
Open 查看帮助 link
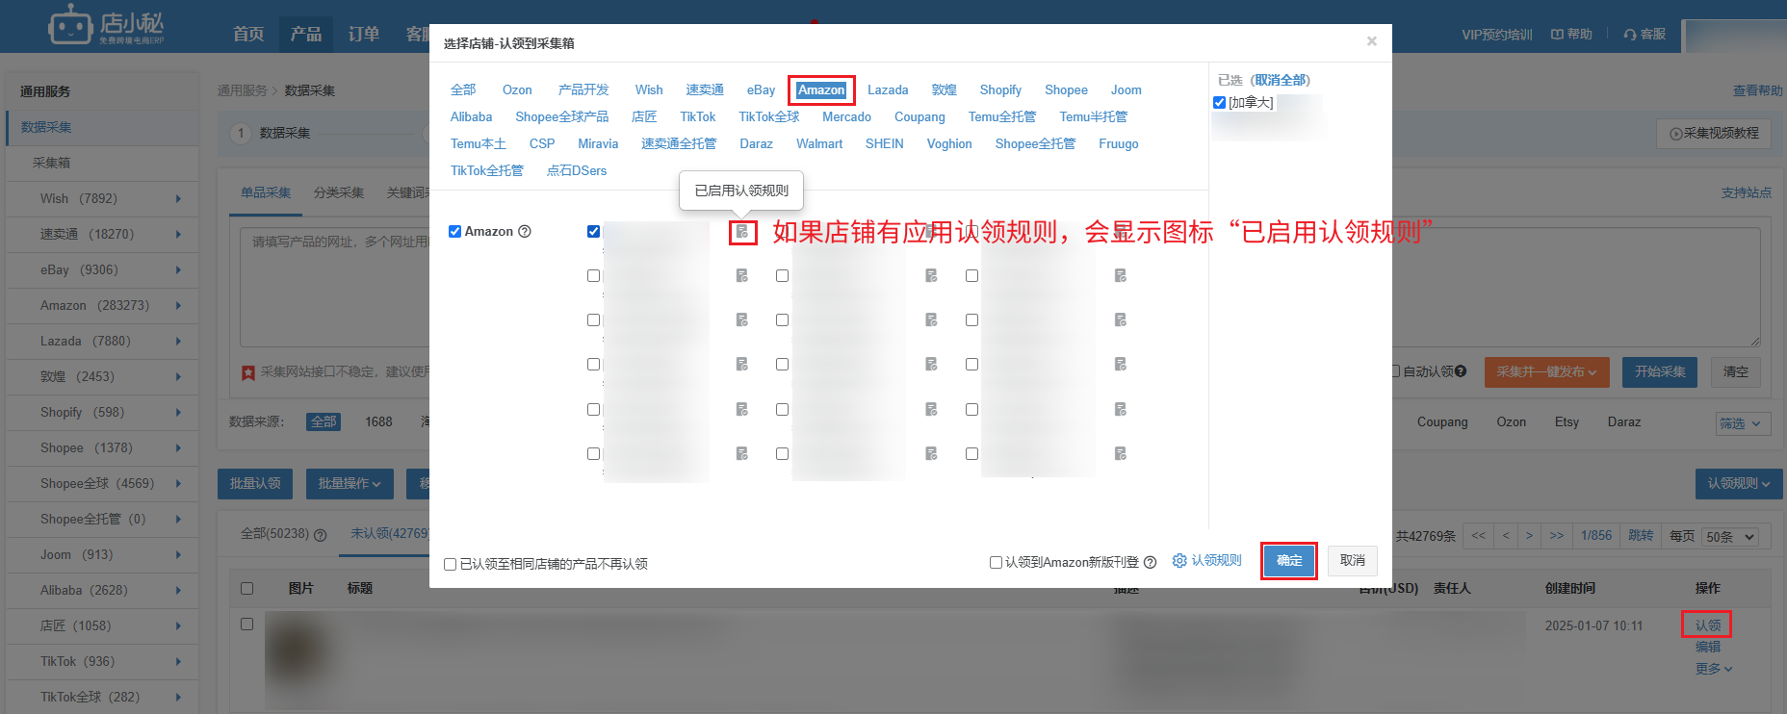pyautogui.click(x=1757, y=90)
